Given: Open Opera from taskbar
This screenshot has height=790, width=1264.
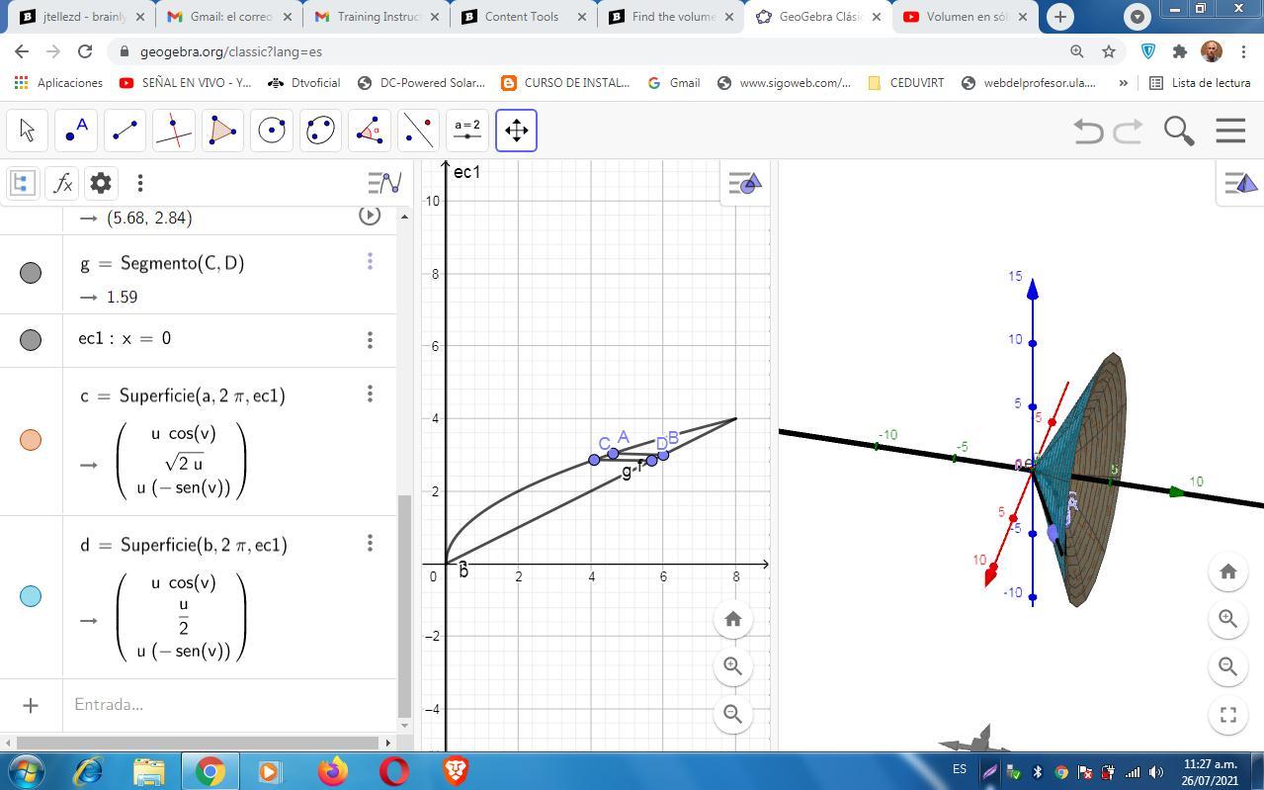Looking at the screenshot, I should point(393,770).
